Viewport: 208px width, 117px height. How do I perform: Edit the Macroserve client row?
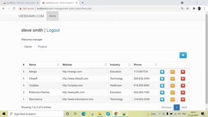[173, 99]
